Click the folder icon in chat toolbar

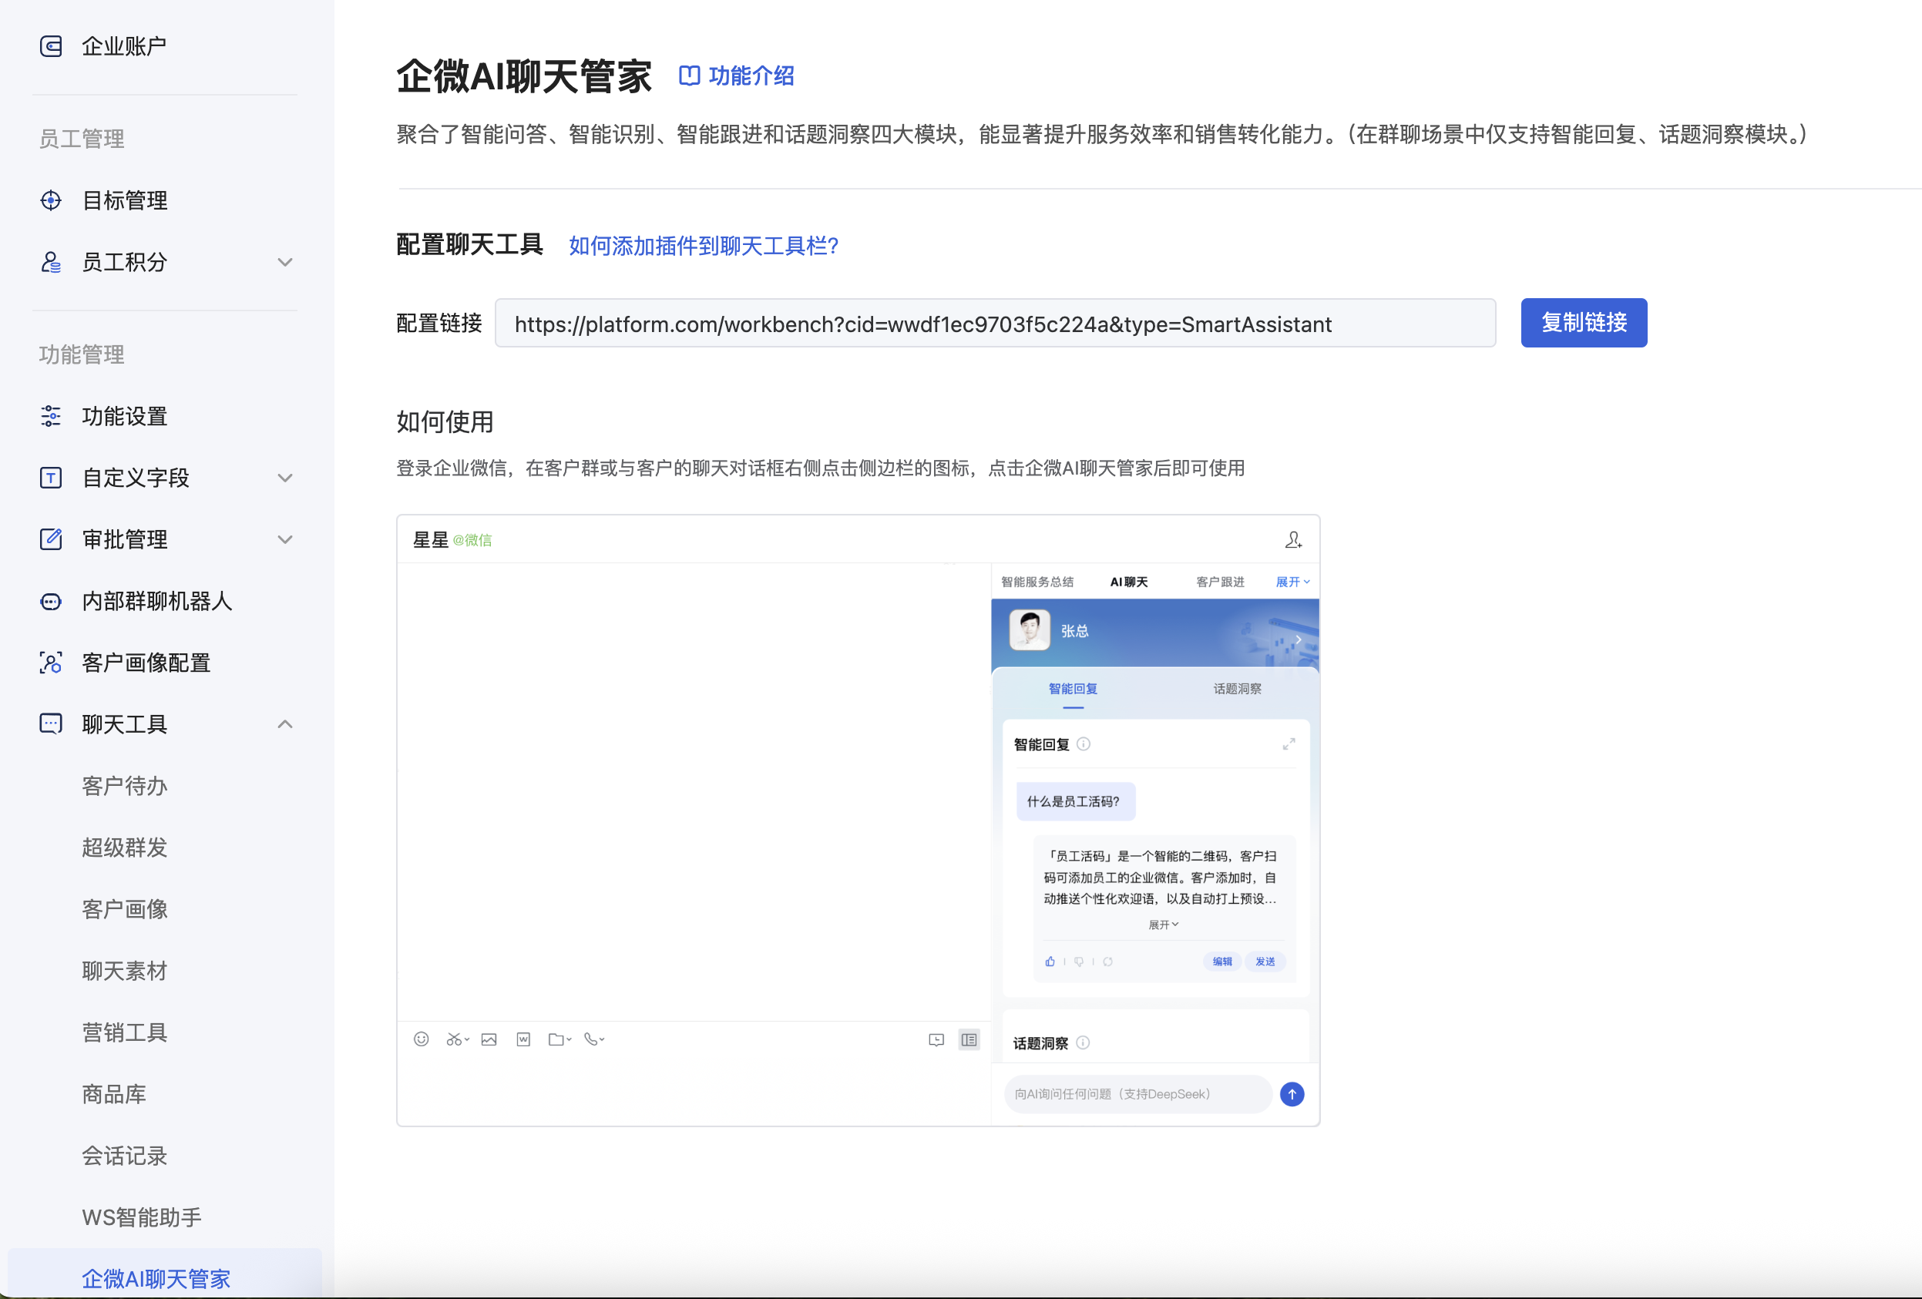pos(556,1039)
